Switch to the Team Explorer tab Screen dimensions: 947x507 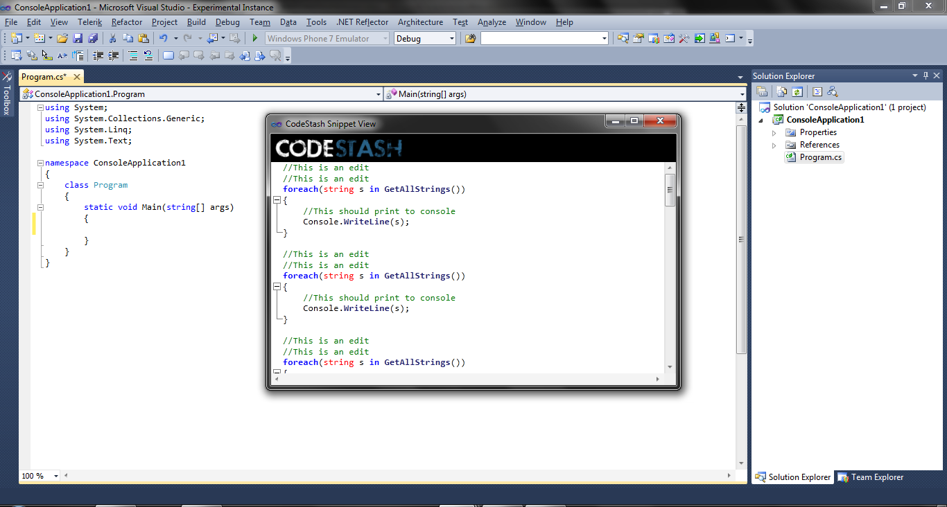tap(871, 477)
